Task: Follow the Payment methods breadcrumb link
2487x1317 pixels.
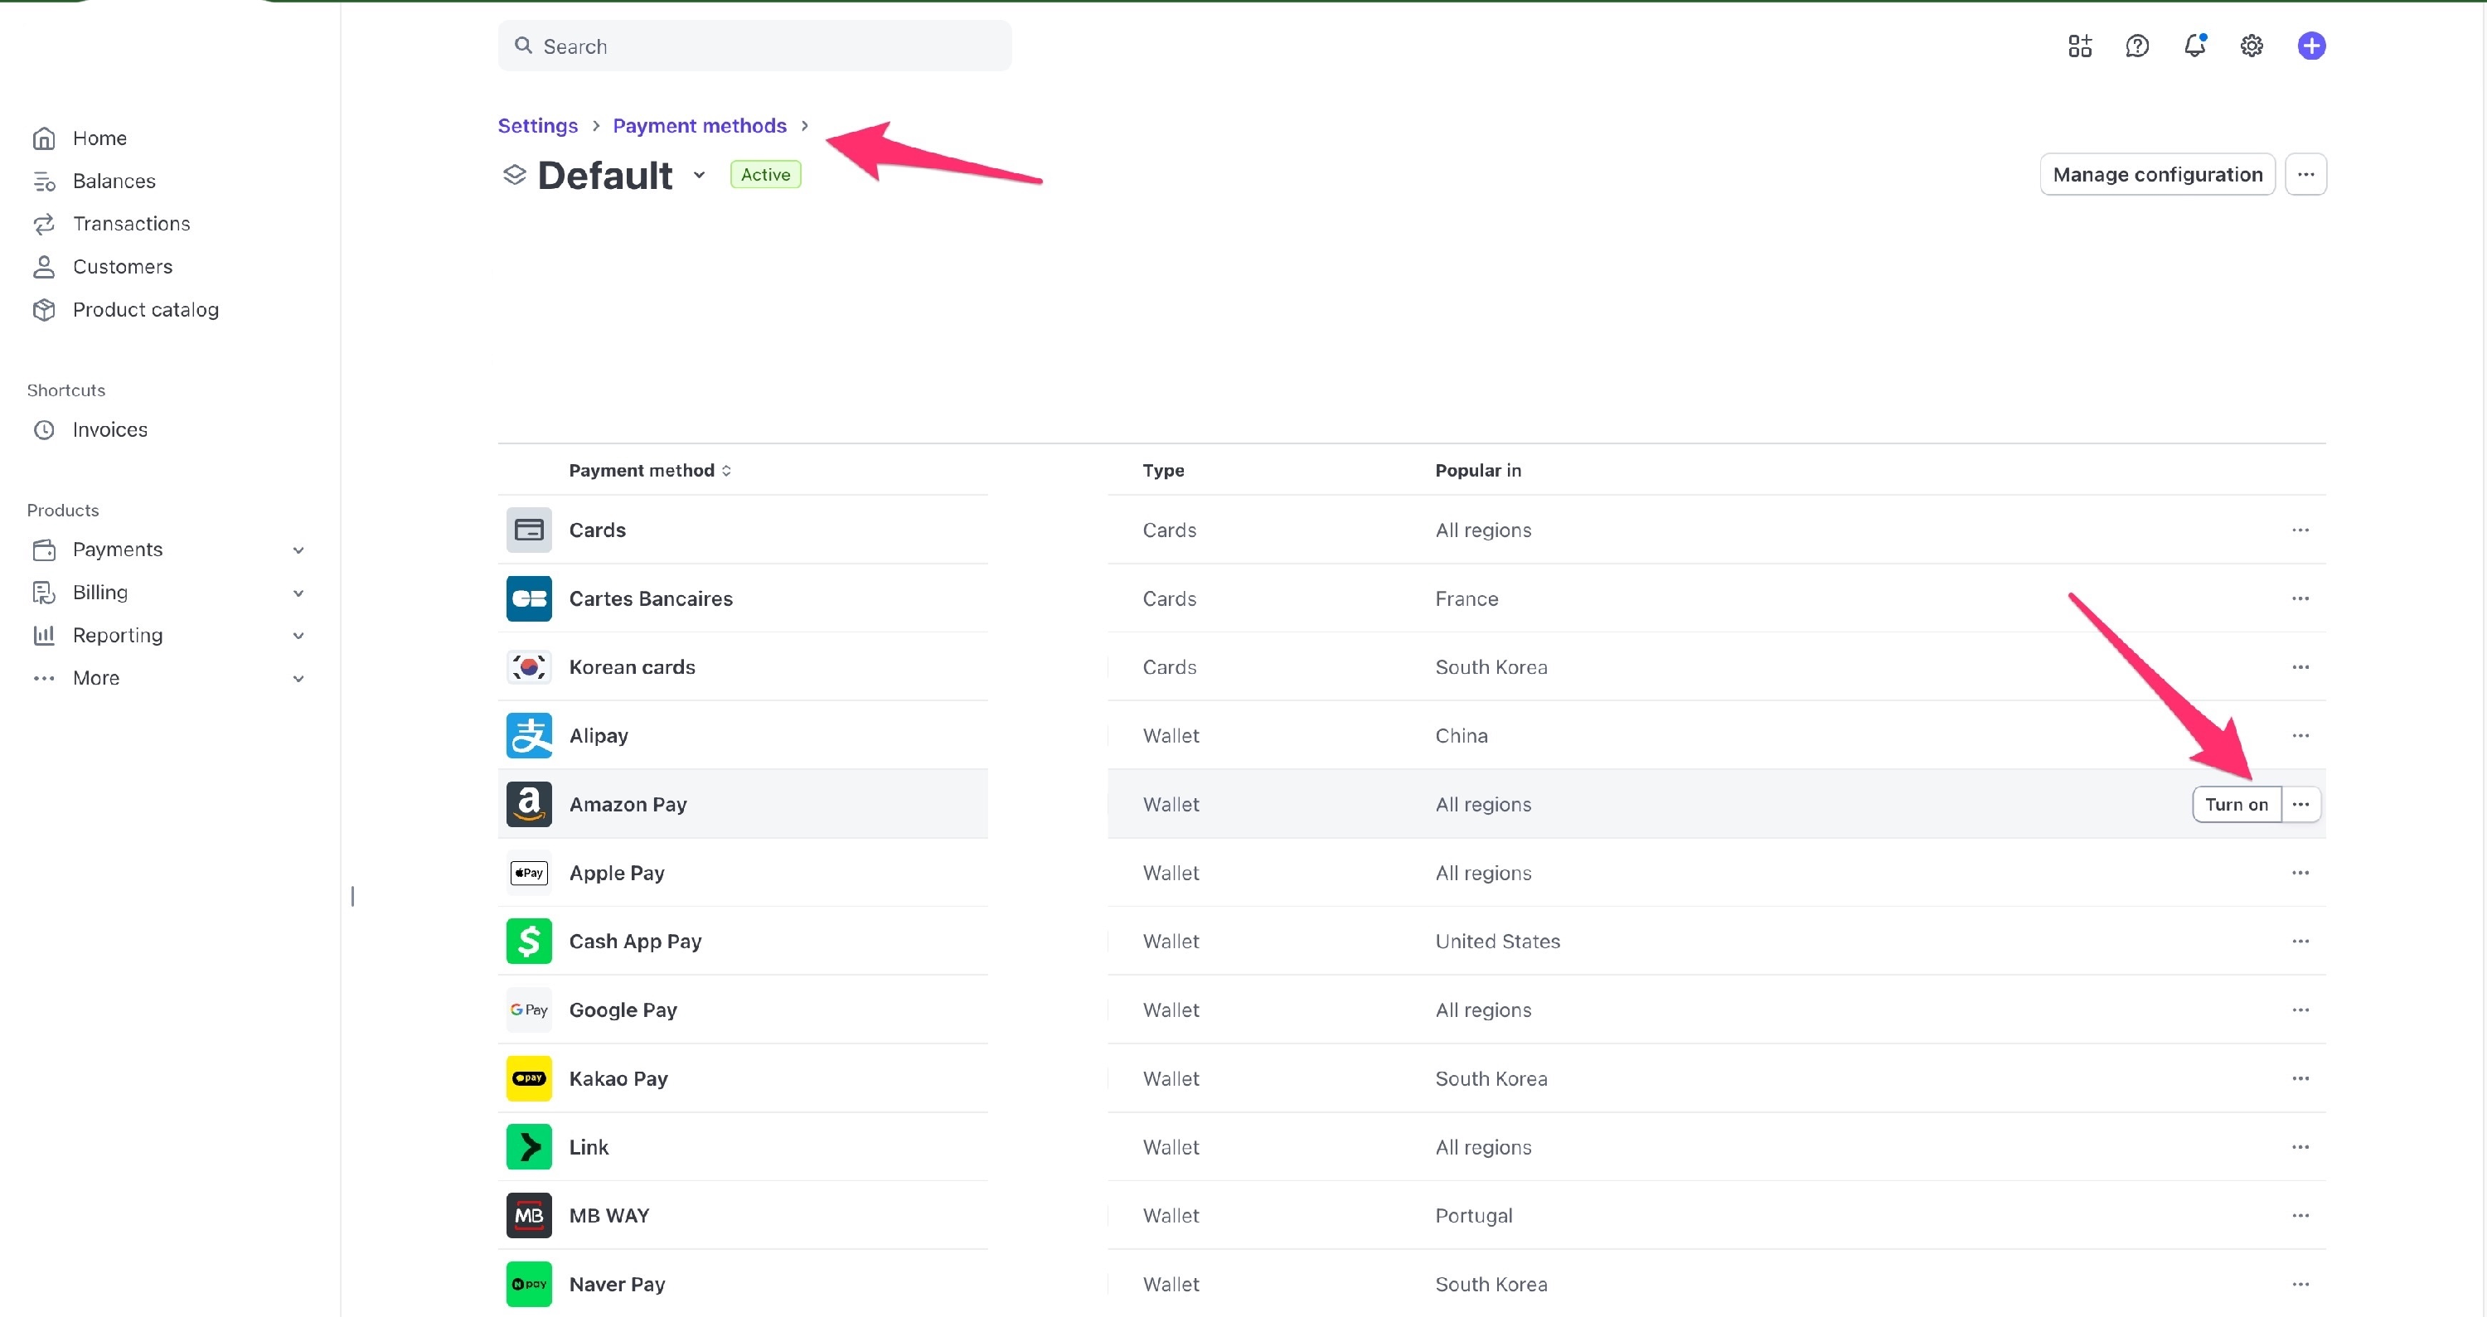Action: (699, 125)
